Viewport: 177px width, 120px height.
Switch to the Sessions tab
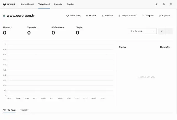(x=107, y=15)
